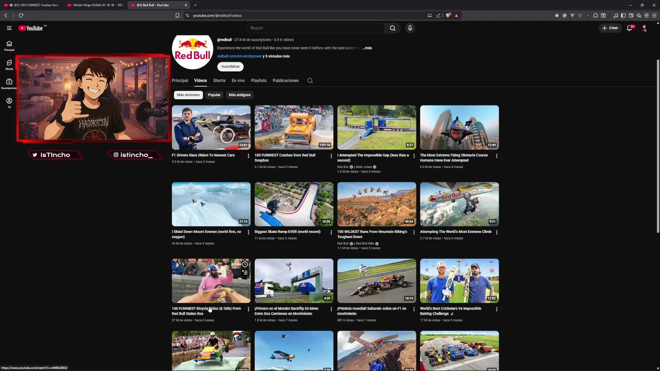Click the browser back arrow
The height and width of the screenshot is (371, 660).
click(6, 15)
